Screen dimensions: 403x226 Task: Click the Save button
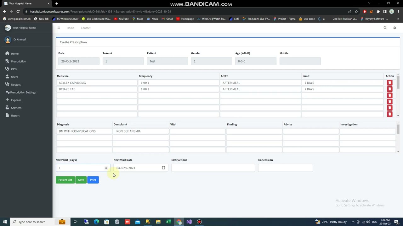click(81, 180)
